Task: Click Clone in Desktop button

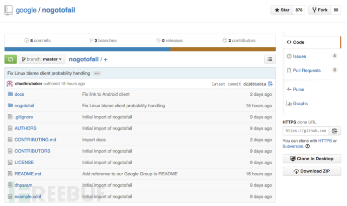Action: tap(312, 159)
